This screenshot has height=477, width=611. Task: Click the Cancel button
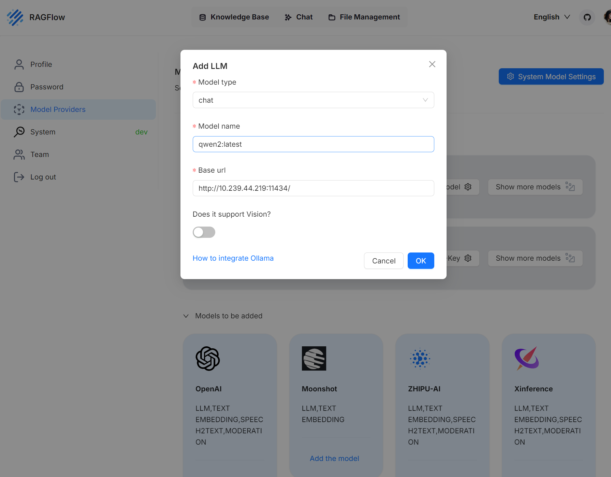pyautogui.click(x=384, y=261)
